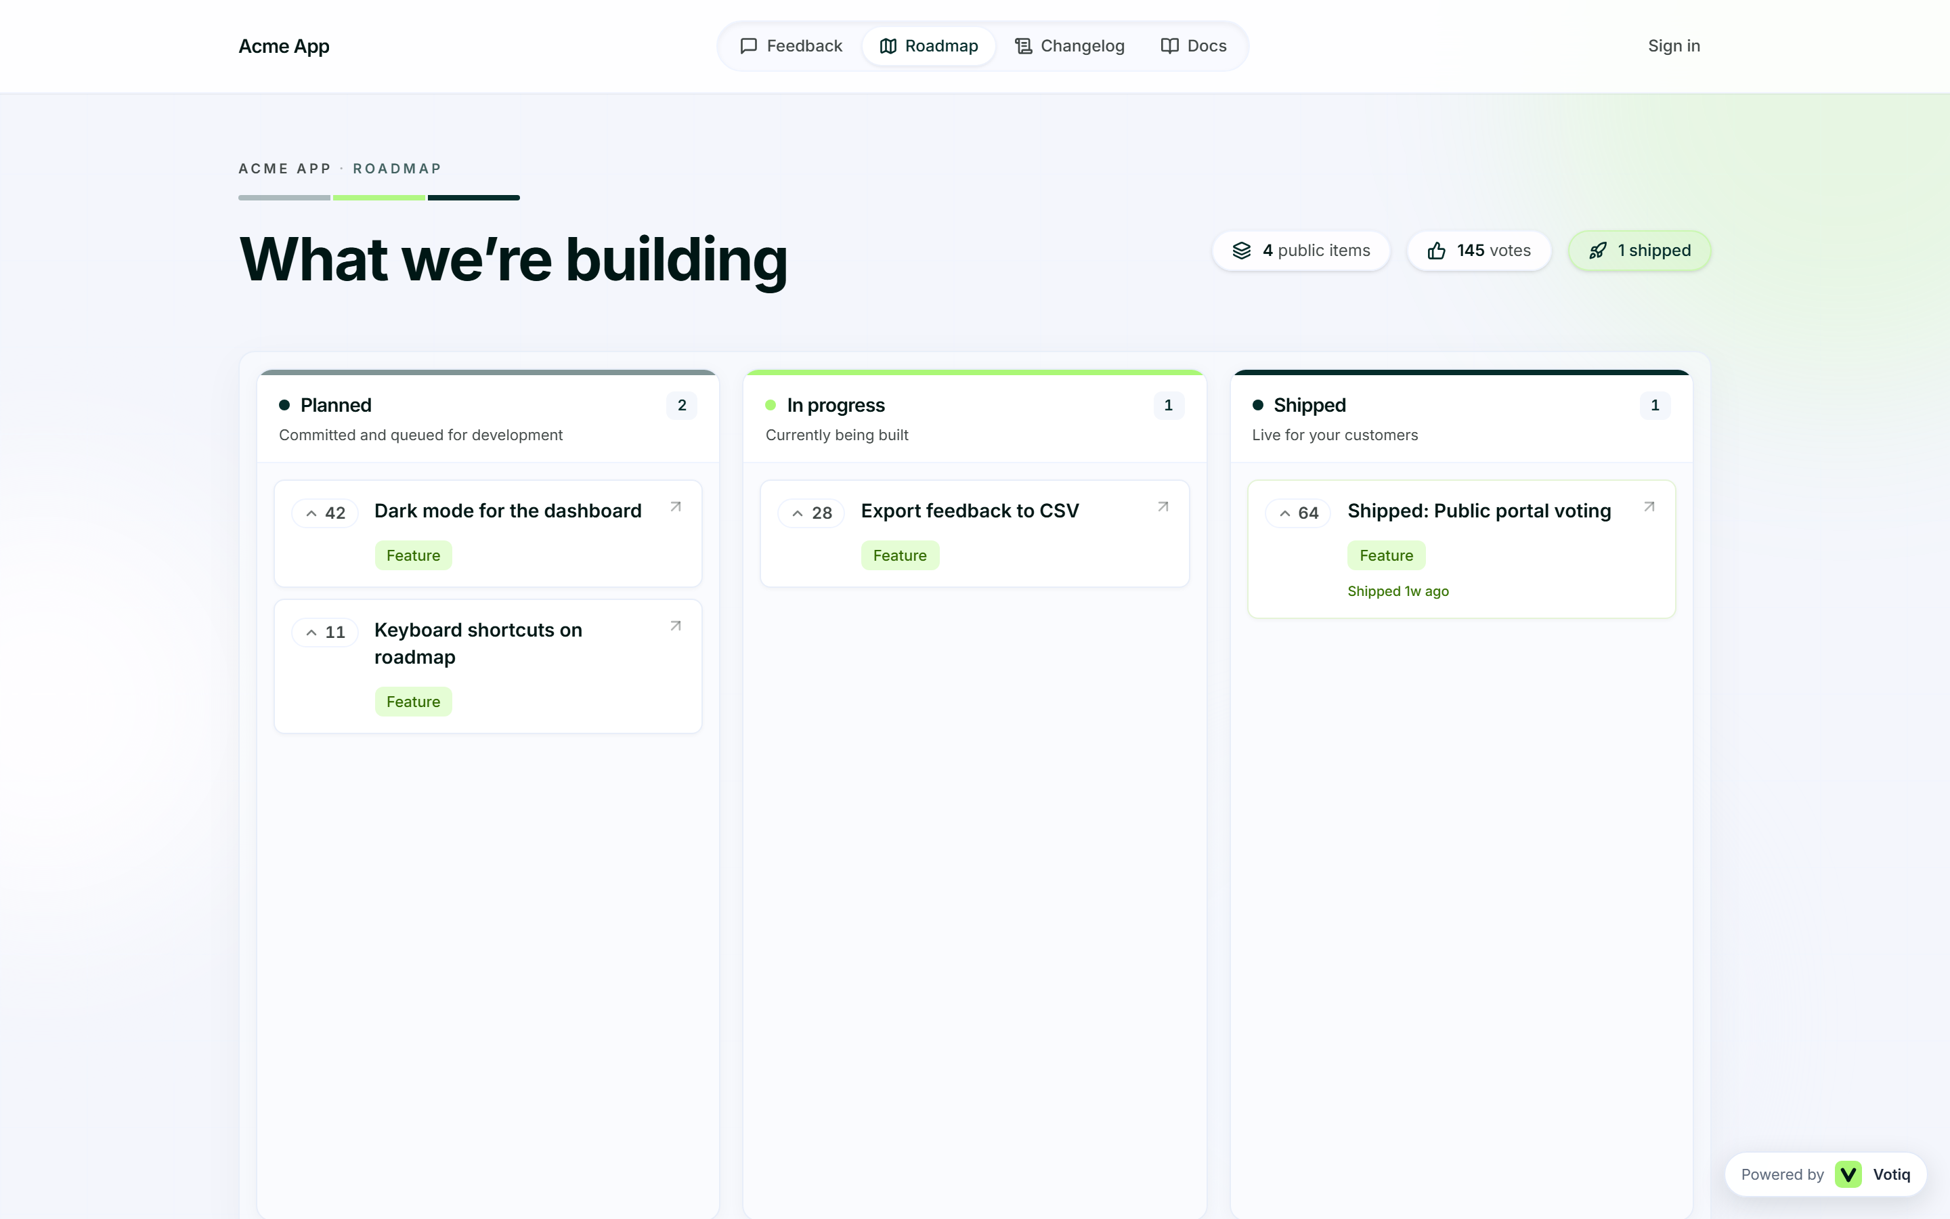Upvote Export feedback to CSV

(x=811, y=513)
